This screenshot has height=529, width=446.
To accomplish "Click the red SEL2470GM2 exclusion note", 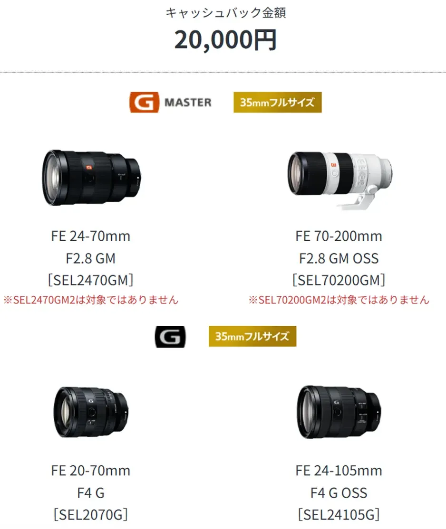I will [x=90, y=300].
